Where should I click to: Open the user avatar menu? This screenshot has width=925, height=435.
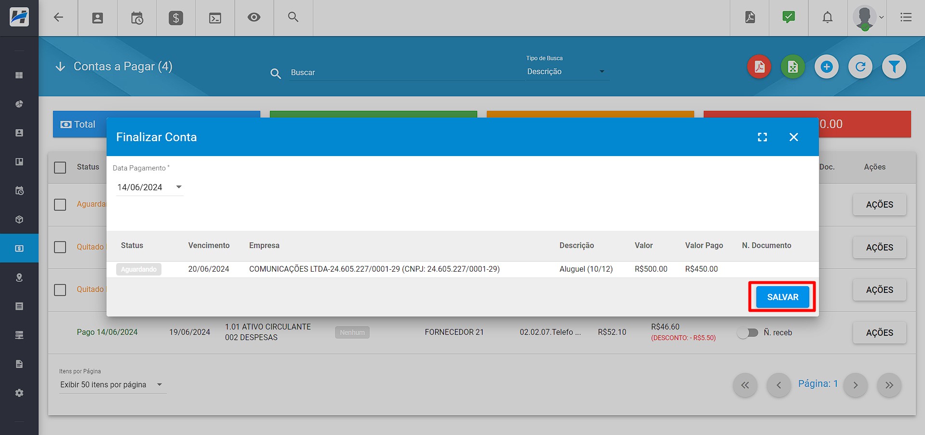tap(867, 18)
